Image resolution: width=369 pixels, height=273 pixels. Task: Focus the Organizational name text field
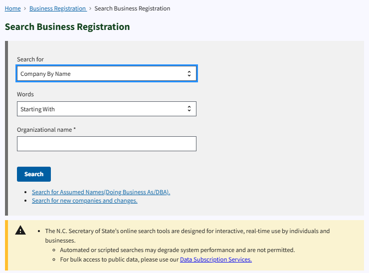coord(106,144)
